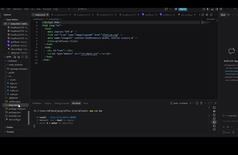Open the http://localhost:5173/ terminal link
This screenshot has height=155, width=238.
[63, 117]
